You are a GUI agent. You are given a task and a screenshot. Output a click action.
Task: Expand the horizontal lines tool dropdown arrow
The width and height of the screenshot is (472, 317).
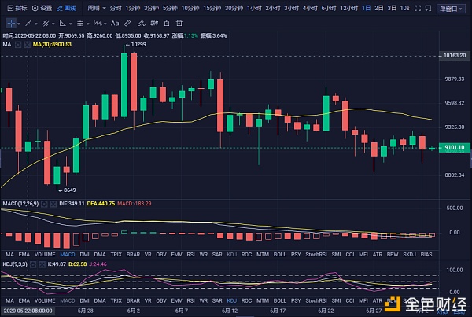[x=88, y=24]
